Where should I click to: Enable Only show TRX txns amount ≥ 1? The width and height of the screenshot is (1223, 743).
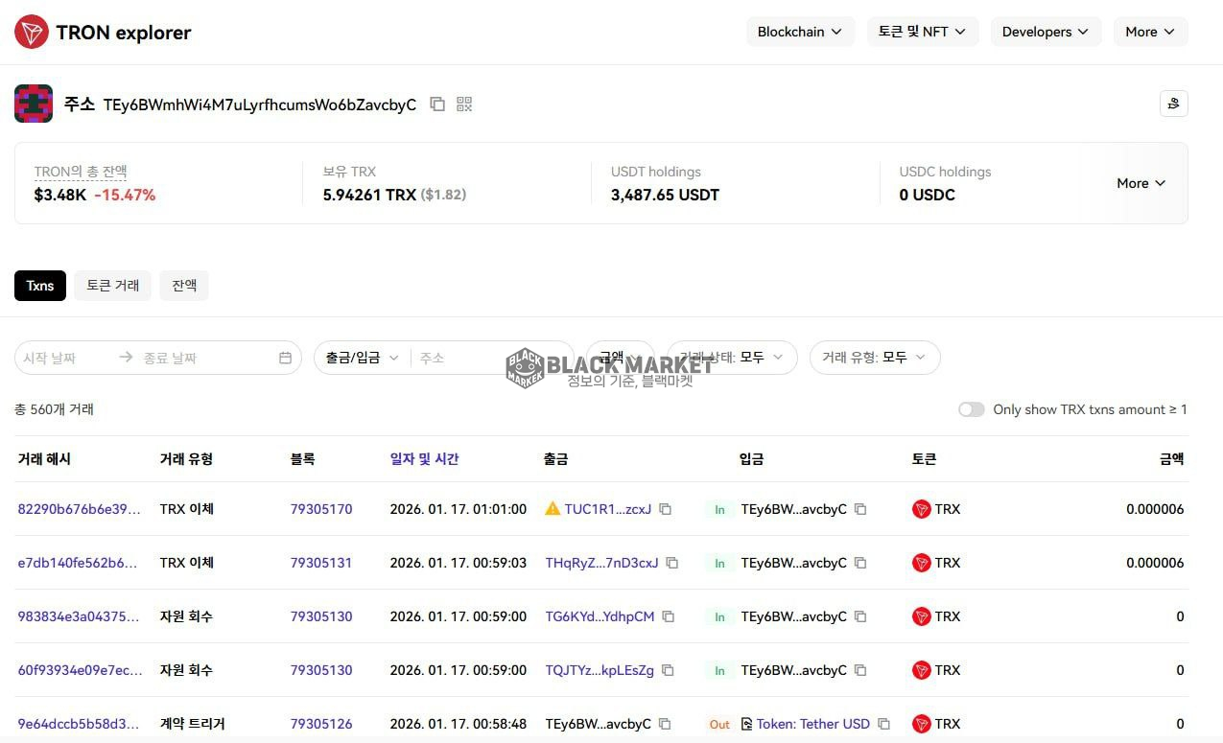[971, 409]
